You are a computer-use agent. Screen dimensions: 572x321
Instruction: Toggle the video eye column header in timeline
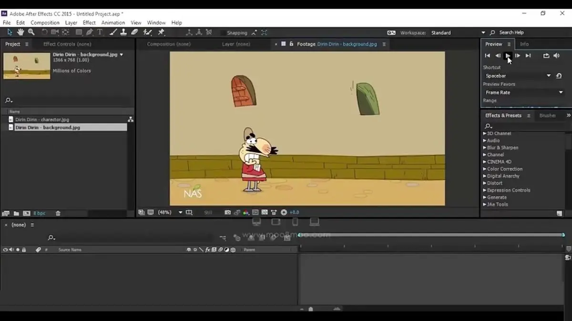5,250
